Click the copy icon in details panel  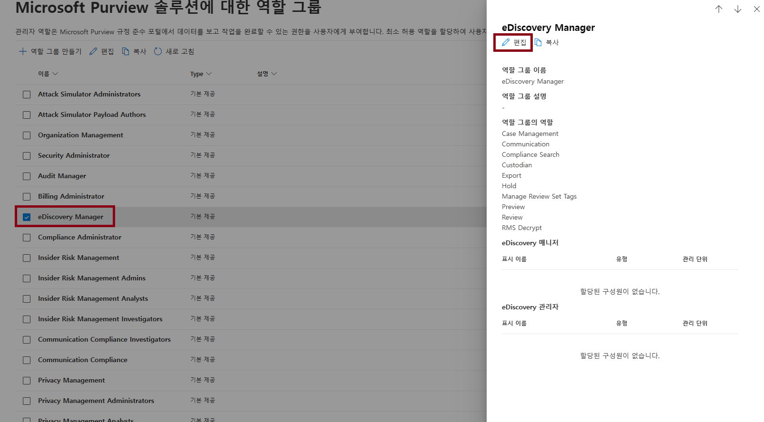(x=538, y=42)
